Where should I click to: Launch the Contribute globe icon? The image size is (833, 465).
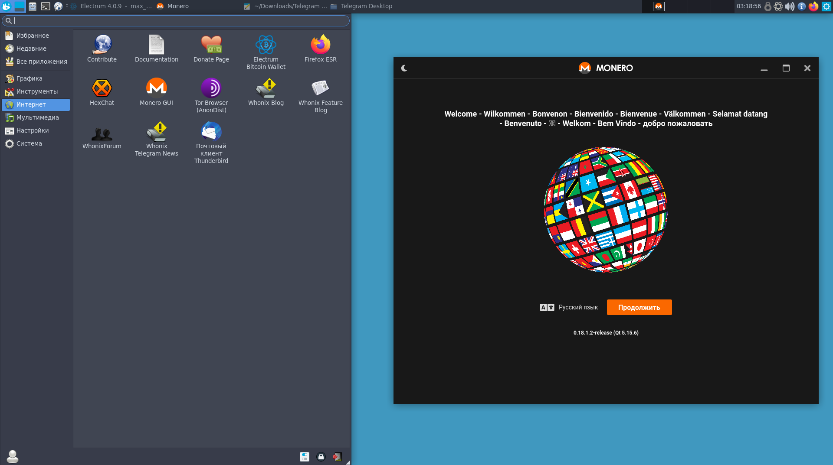coord(102,49)
